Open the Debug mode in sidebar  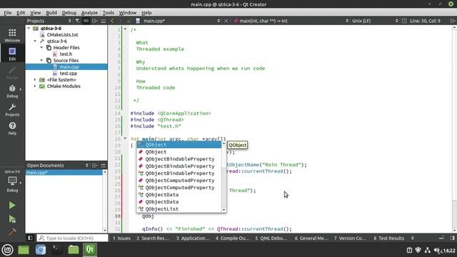[12, 91]
